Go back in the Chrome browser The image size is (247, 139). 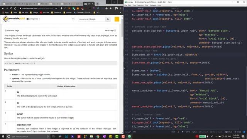[3, 8]
